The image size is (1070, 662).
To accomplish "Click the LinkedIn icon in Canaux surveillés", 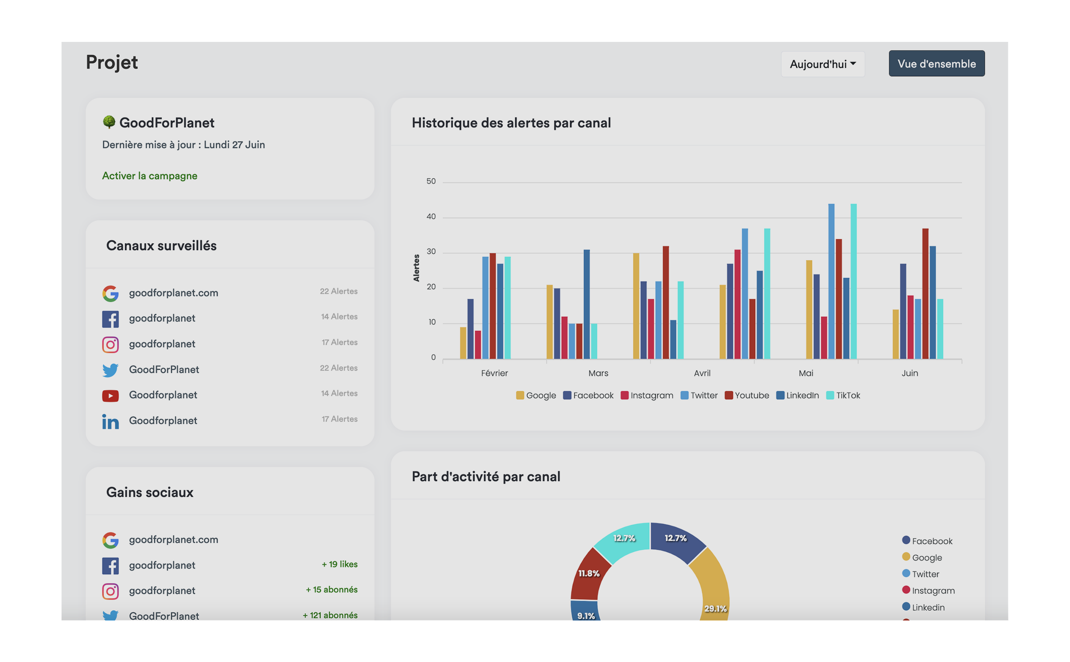I will pos(110,421).
